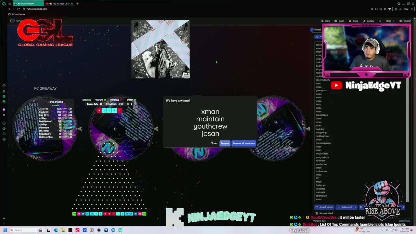Image resolution: width=416 pixels, height=234 pixels.
Task: Open the easy setup sliders icon
Action: coord(412,9)
